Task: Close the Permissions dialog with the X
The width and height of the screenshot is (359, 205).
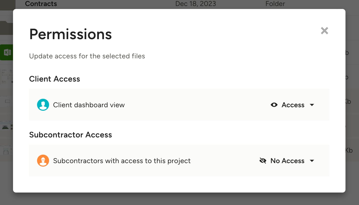Action: [324, 31]
